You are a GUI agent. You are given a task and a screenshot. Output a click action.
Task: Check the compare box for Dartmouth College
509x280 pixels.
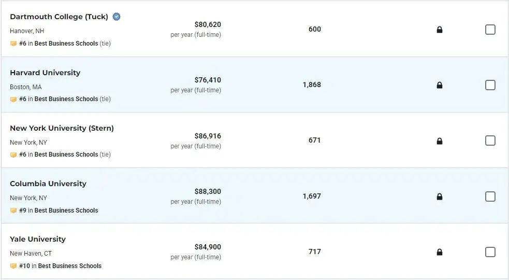(490, 30)
